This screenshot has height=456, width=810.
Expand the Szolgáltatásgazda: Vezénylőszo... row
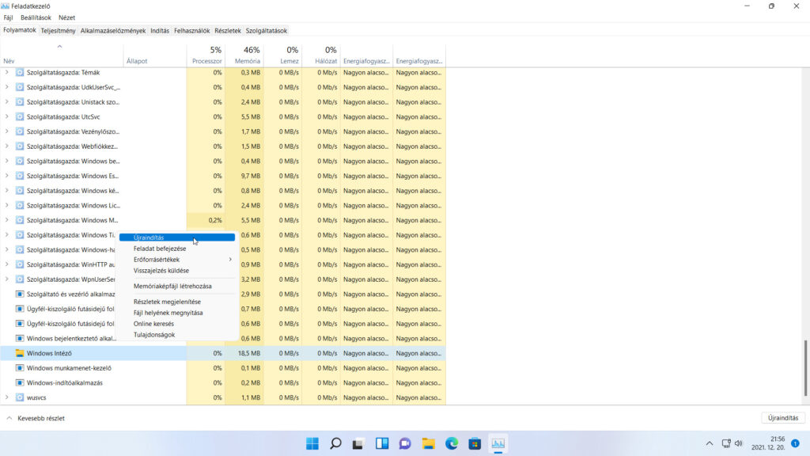point(6,131)
